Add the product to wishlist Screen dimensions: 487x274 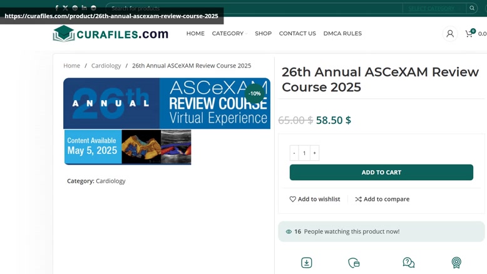click(x=315, y=199)
